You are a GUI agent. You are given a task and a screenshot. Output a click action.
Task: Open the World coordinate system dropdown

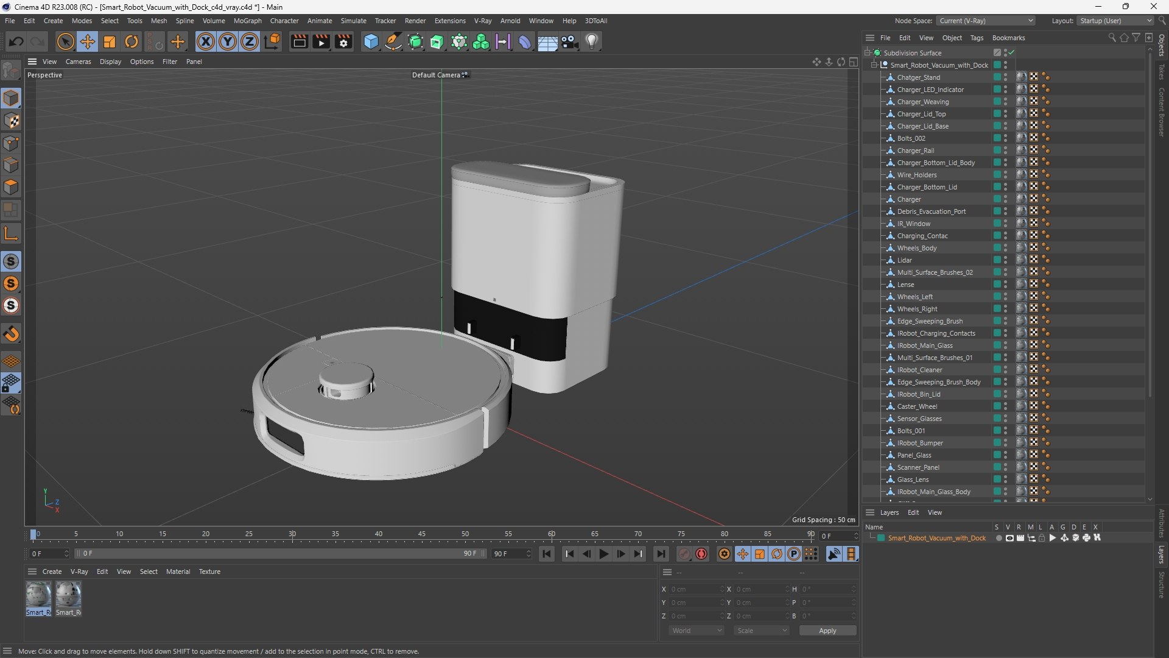[x=697, y=631]
